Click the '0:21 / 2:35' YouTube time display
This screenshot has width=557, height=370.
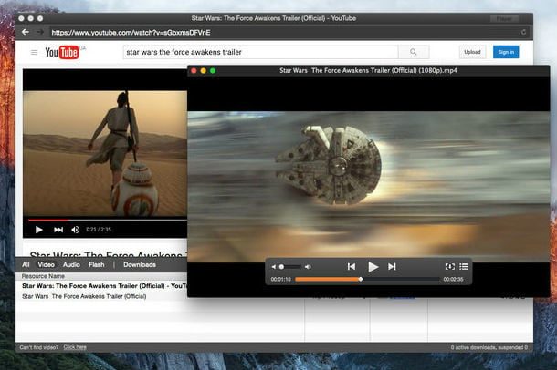(x=99, y=230)
